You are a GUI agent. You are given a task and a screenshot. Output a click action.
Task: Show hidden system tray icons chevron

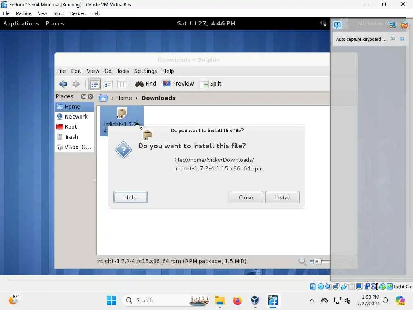pos(312,300)
